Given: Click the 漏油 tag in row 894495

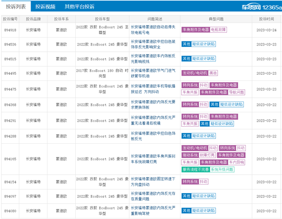Looking at the screenshot, I should coord(213,73).
